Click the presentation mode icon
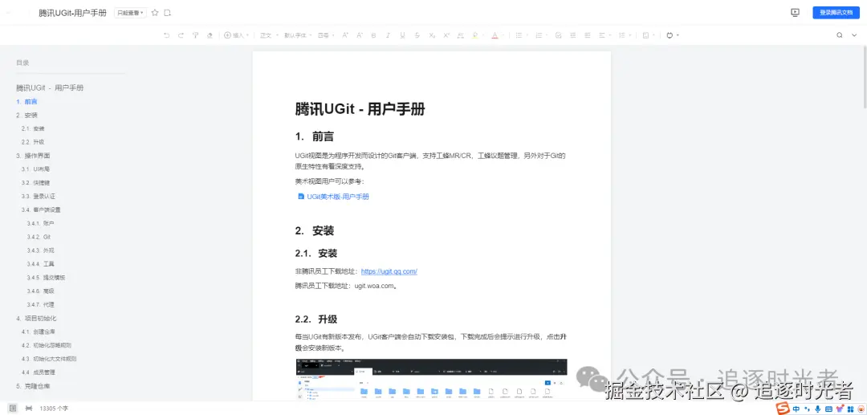The width and height of the screenshot is (867, 415). coord(795,13)
